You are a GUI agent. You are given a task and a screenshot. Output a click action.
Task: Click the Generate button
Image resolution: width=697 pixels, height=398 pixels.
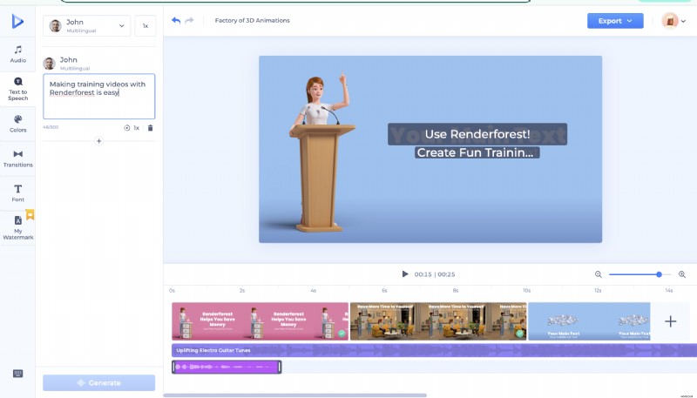(99, 382)
